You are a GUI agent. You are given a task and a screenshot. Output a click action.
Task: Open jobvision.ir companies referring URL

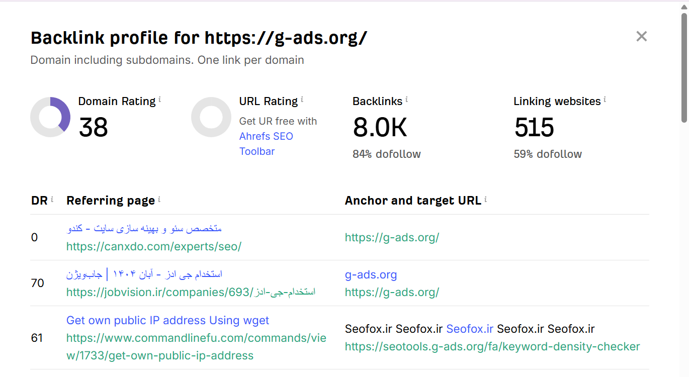[191, 292]
